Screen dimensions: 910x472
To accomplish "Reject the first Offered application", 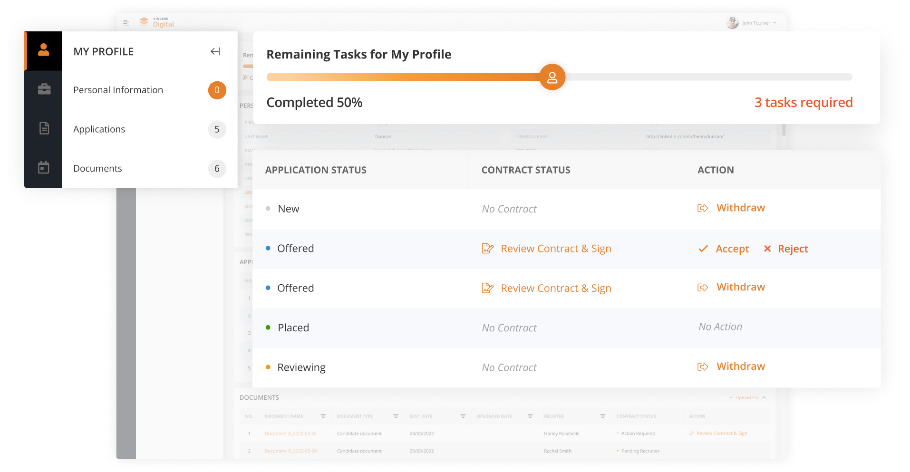I will pos(786,249).
